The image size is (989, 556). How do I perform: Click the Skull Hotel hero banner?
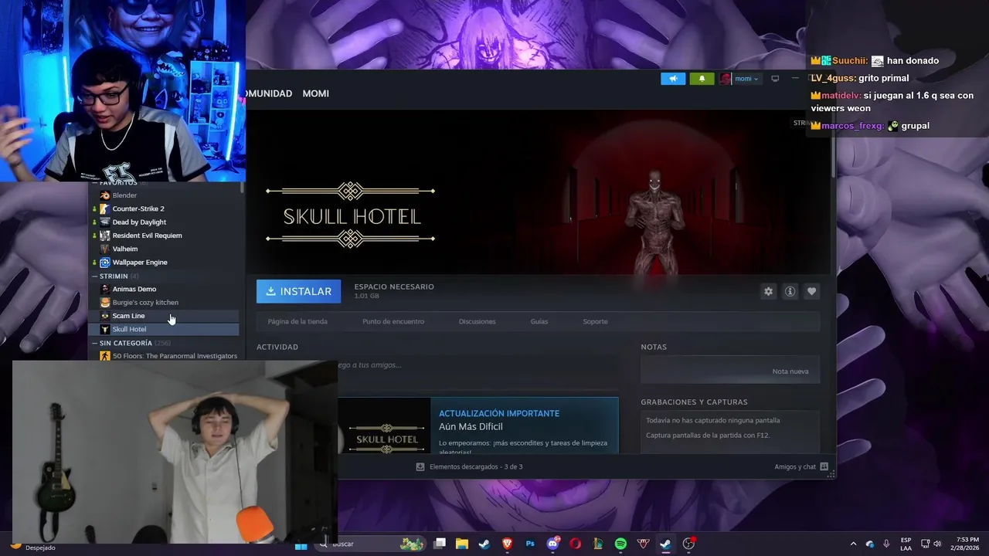539,192
